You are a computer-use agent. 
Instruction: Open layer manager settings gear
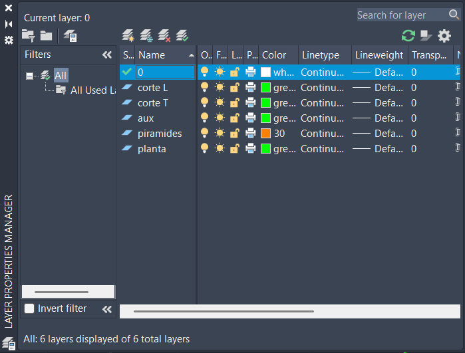pyautogui.click(x=444, y=36)
